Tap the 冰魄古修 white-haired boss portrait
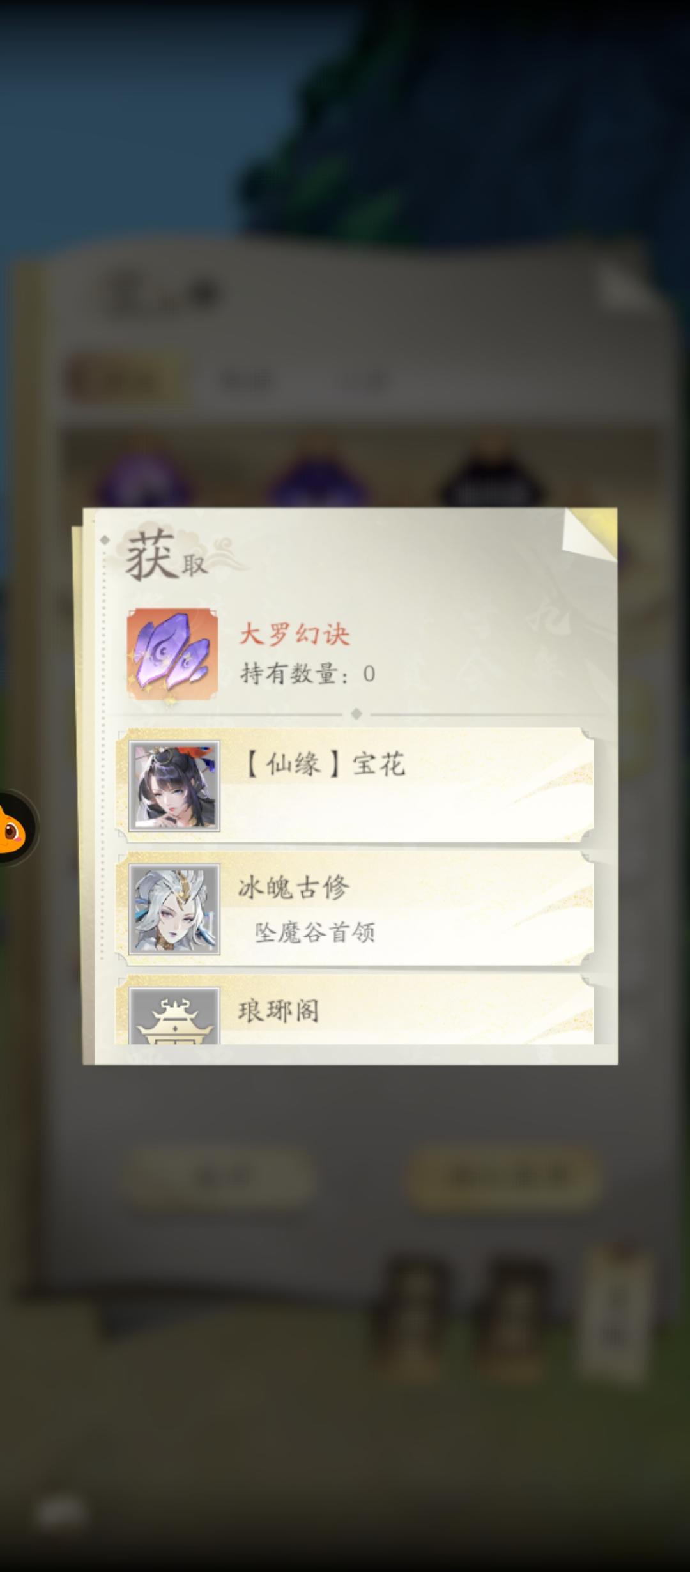This screenshot has width=690, height=1572. point(174,909)
